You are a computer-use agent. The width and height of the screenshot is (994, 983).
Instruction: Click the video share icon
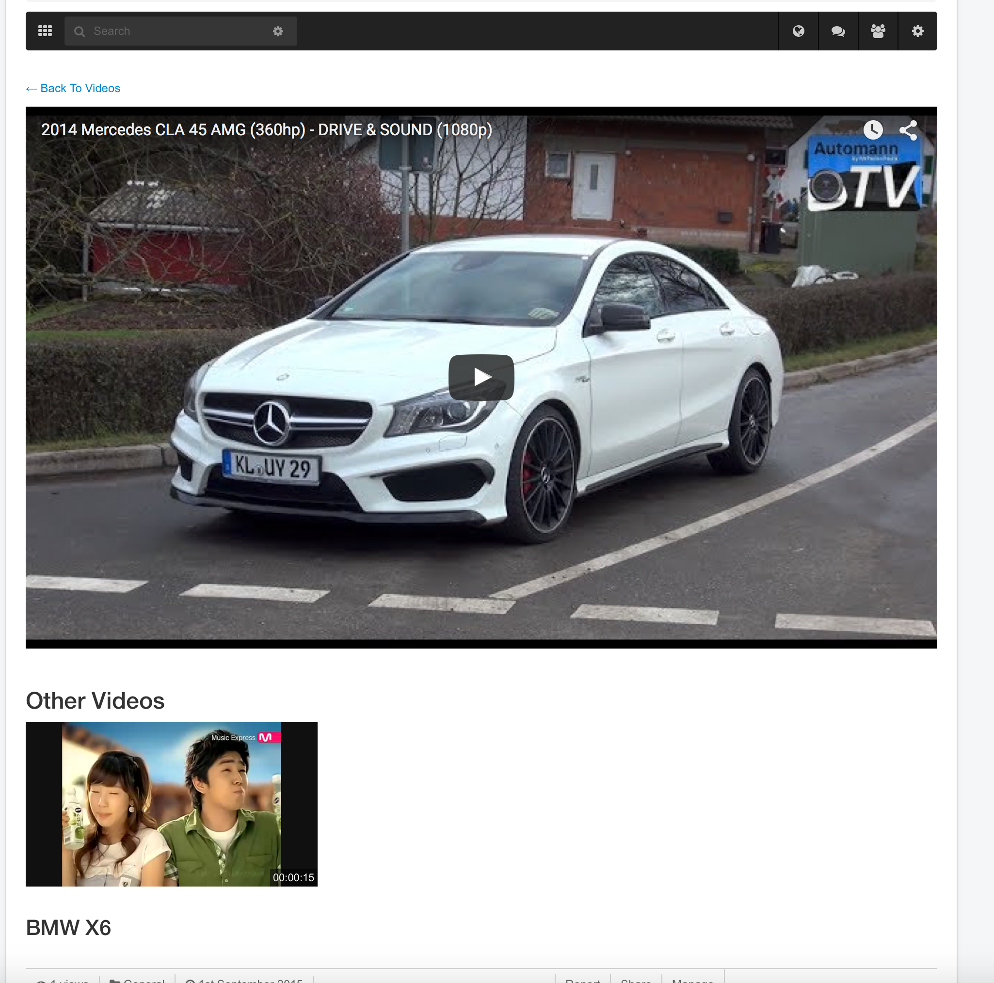(908, 129)
